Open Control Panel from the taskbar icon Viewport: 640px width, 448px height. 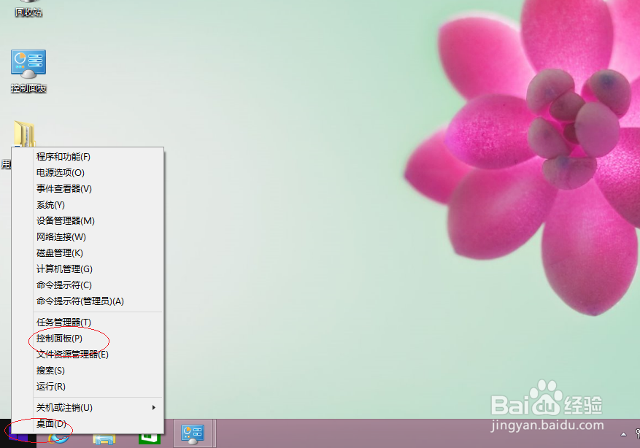193,435
